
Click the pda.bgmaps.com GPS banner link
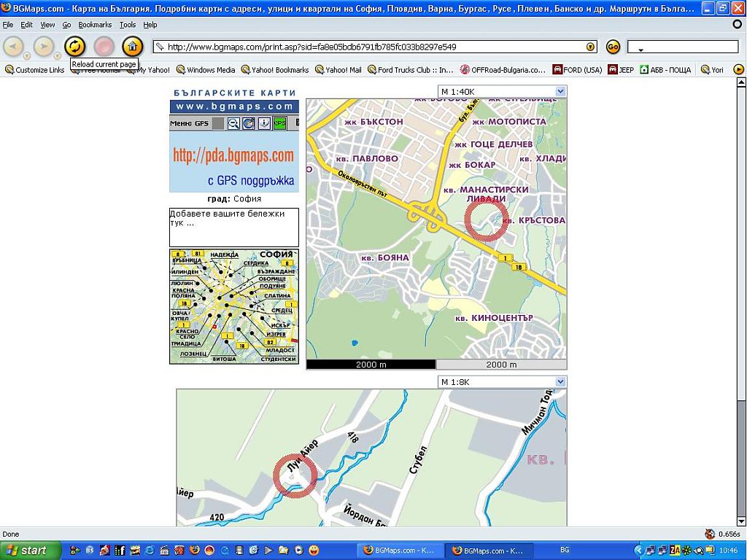point(234,162)
